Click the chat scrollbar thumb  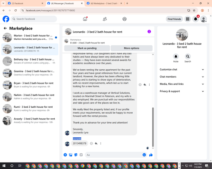(x=153, y=127)
